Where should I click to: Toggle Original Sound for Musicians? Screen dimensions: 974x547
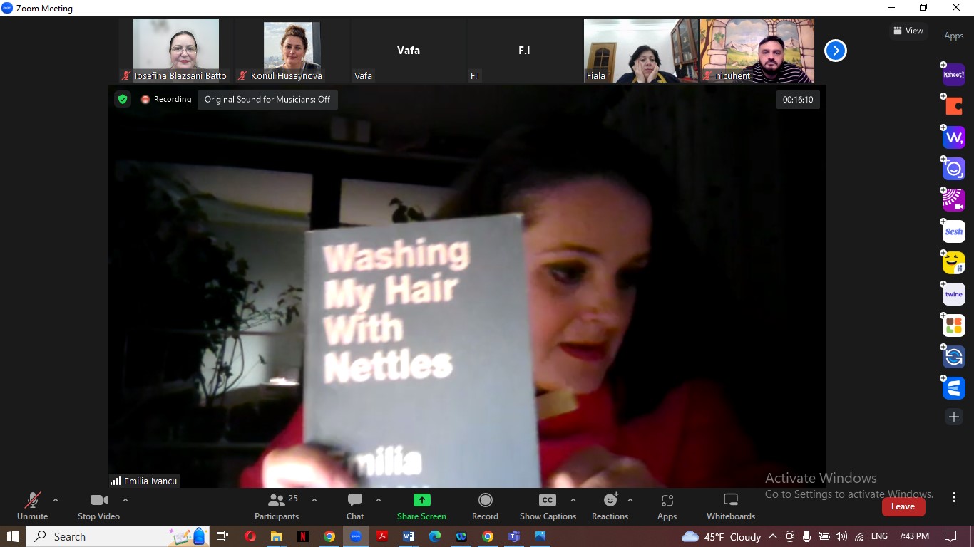267,100
